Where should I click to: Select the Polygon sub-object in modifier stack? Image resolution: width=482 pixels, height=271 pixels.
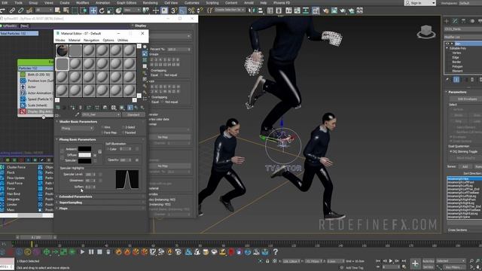tap(457, 66)
